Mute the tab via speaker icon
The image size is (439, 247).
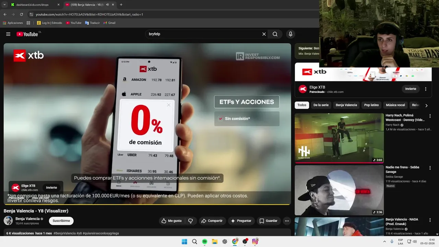coord(107,4)
